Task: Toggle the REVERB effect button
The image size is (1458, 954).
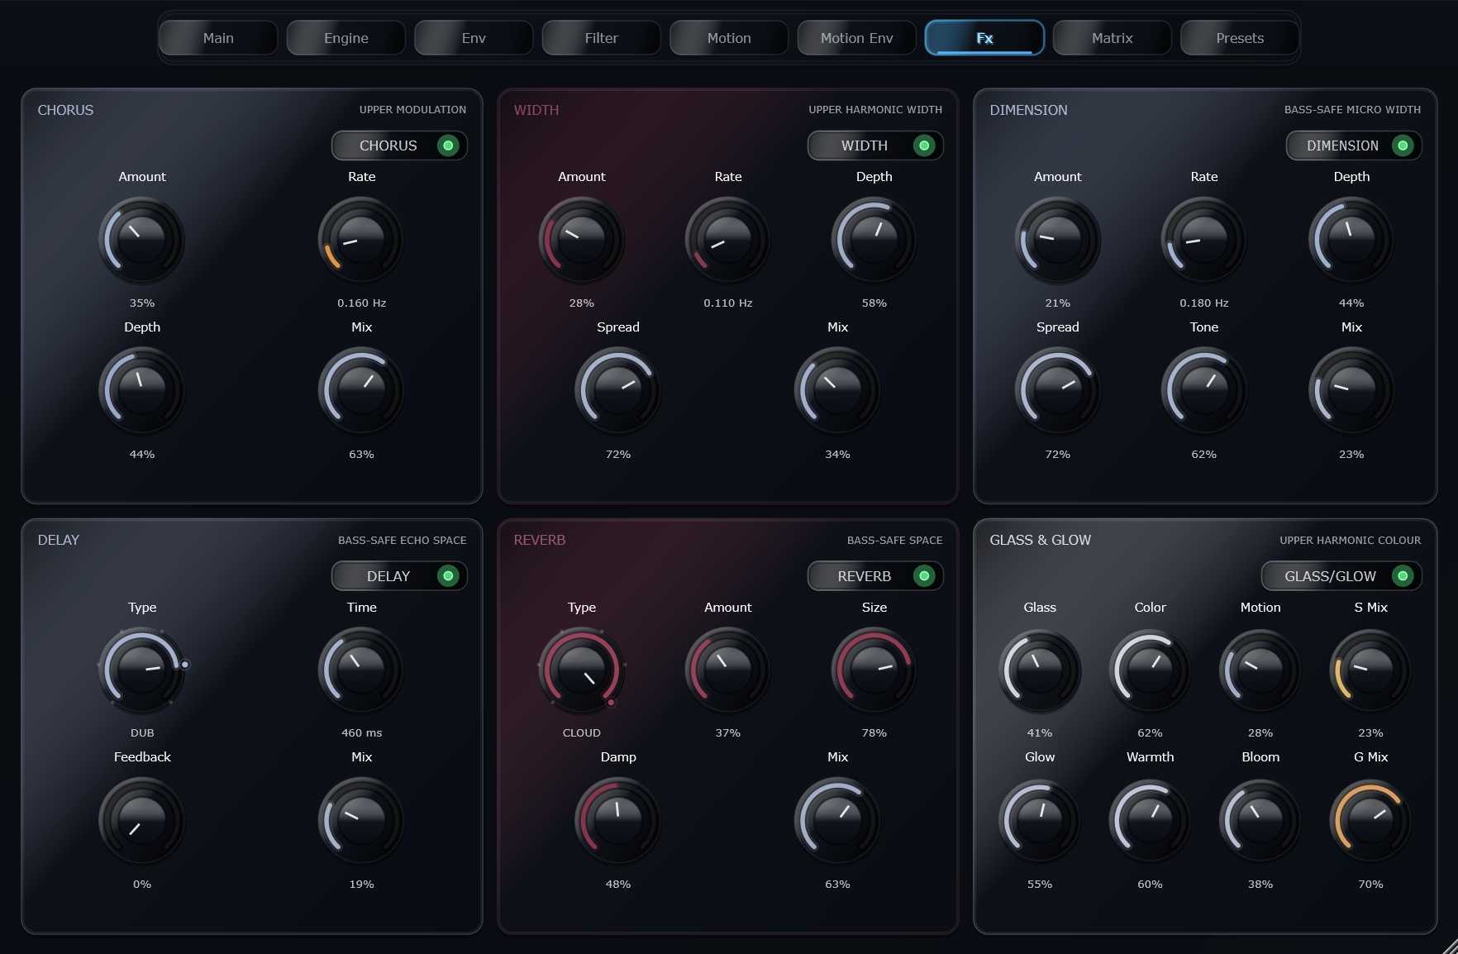Action: pos(875,576)
